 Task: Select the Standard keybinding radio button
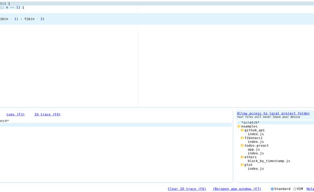click(x=272, y=189)
